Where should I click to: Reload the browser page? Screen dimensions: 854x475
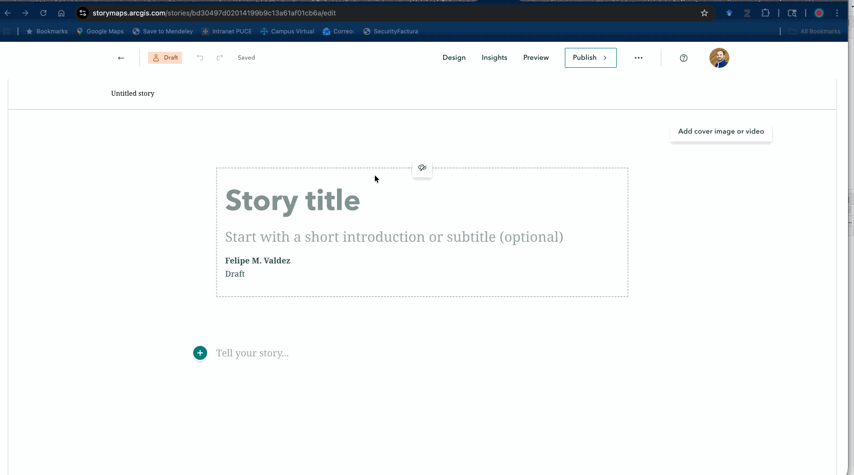coord(43,13)
